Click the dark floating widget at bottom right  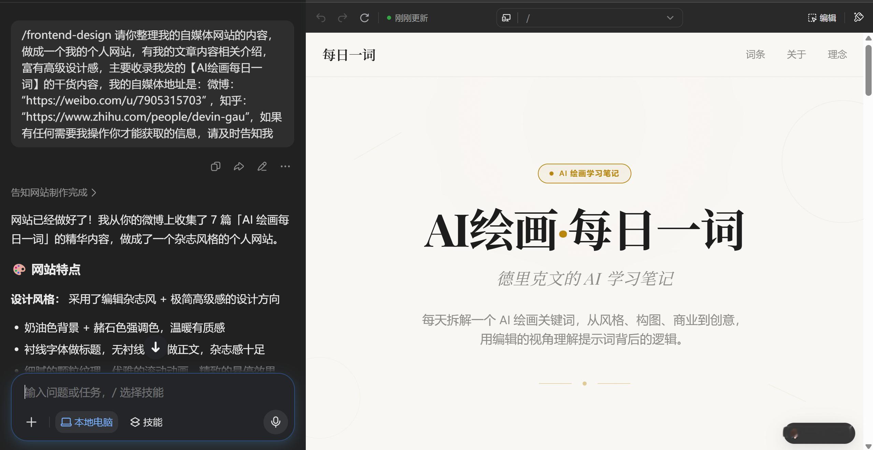pyautogui.click(x=819, y=433)
